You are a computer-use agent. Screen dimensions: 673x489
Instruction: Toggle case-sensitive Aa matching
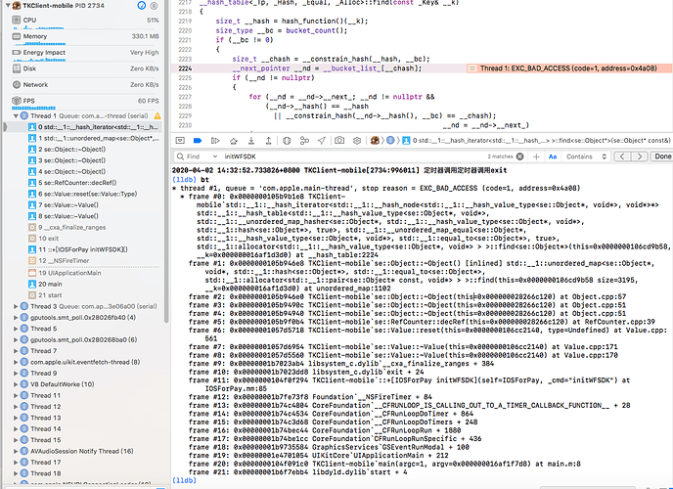click(x=553, y=156)
